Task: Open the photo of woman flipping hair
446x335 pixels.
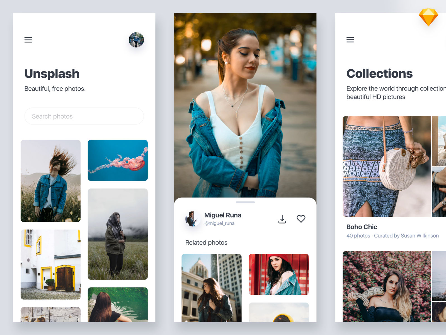Action: [x=51, y=181]
